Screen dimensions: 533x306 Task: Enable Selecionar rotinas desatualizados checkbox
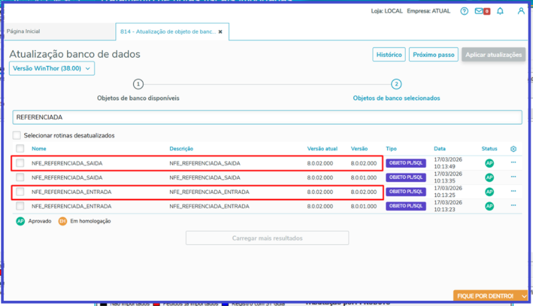tap(16, 135)
